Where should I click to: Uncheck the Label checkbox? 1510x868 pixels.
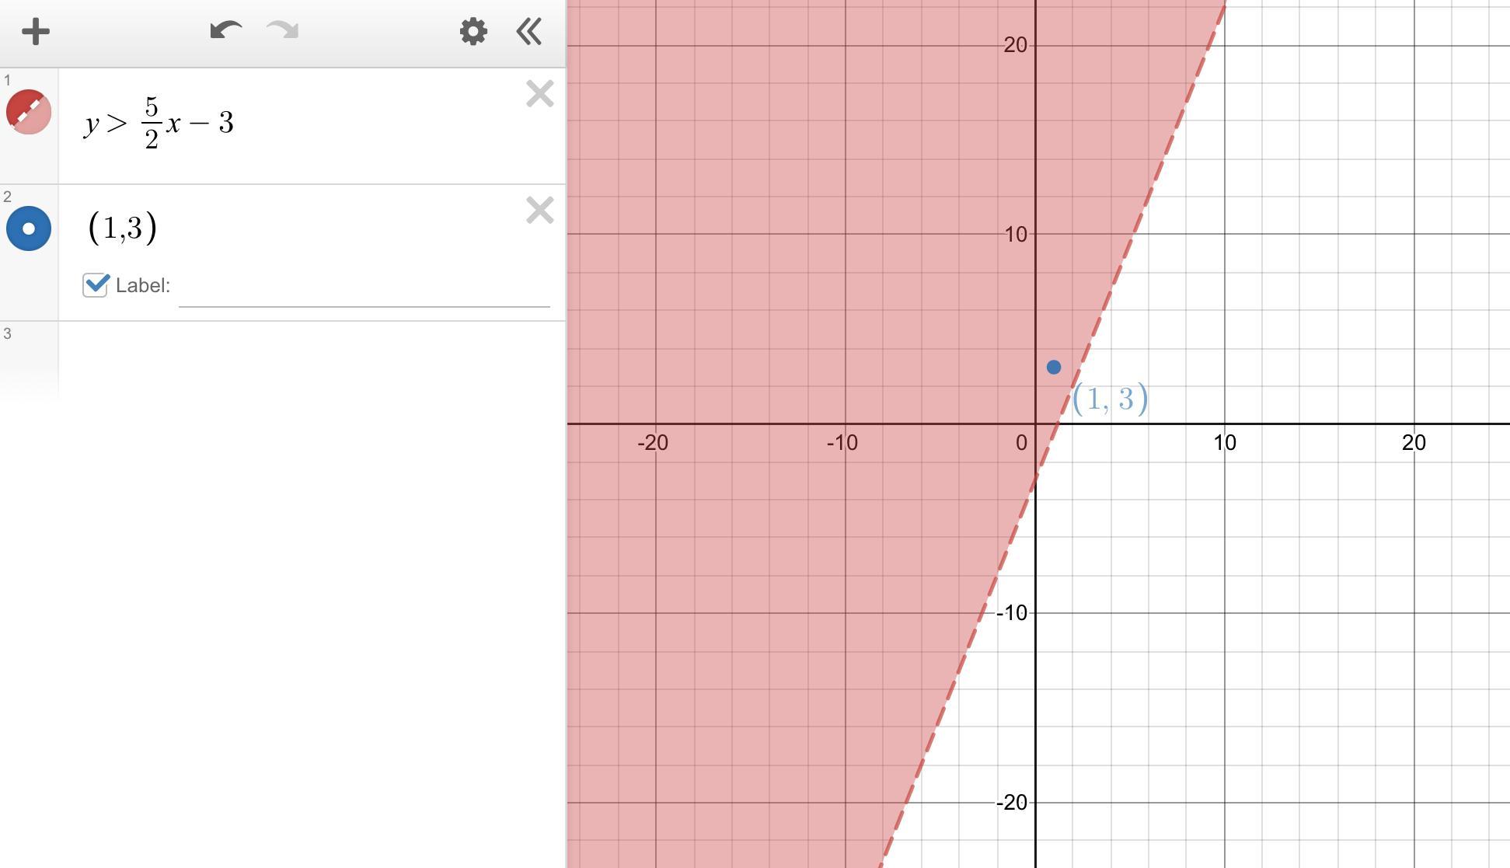coord(96,285)
